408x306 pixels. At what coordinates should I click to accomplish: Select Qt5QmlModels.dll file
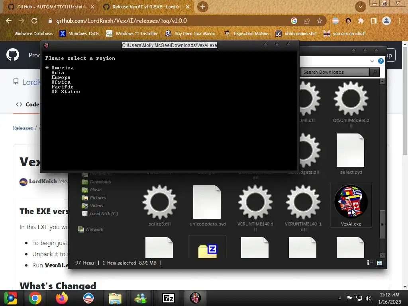(351, 104)
